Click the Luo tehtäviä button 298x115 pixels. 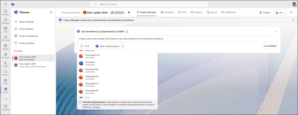coord(270,46)
